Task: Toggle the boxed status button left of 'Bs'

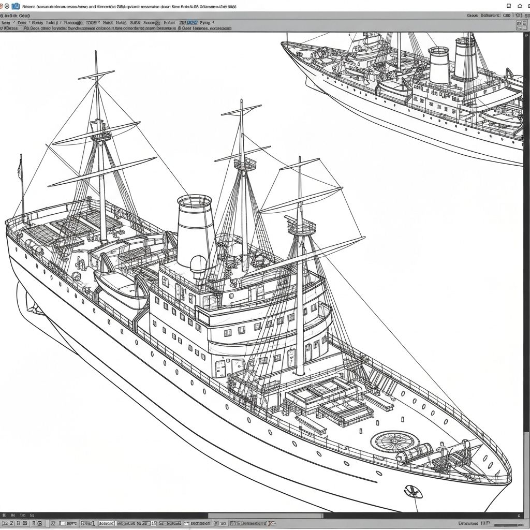Action: click(106, 523)
